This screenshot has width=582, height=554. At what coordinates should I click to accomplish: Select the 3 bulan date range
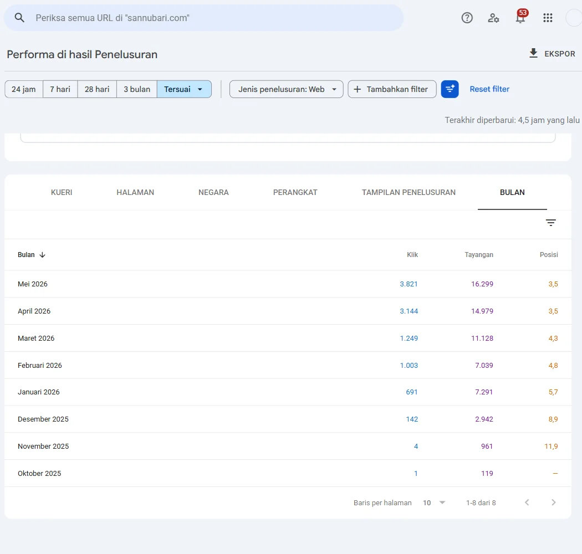coord(137,89)
